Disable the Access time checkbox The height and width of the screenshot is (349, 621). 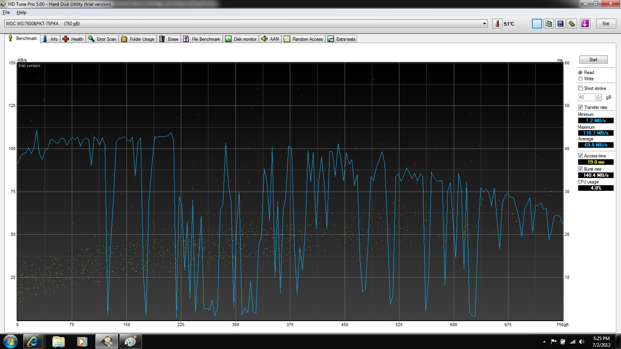580,156
